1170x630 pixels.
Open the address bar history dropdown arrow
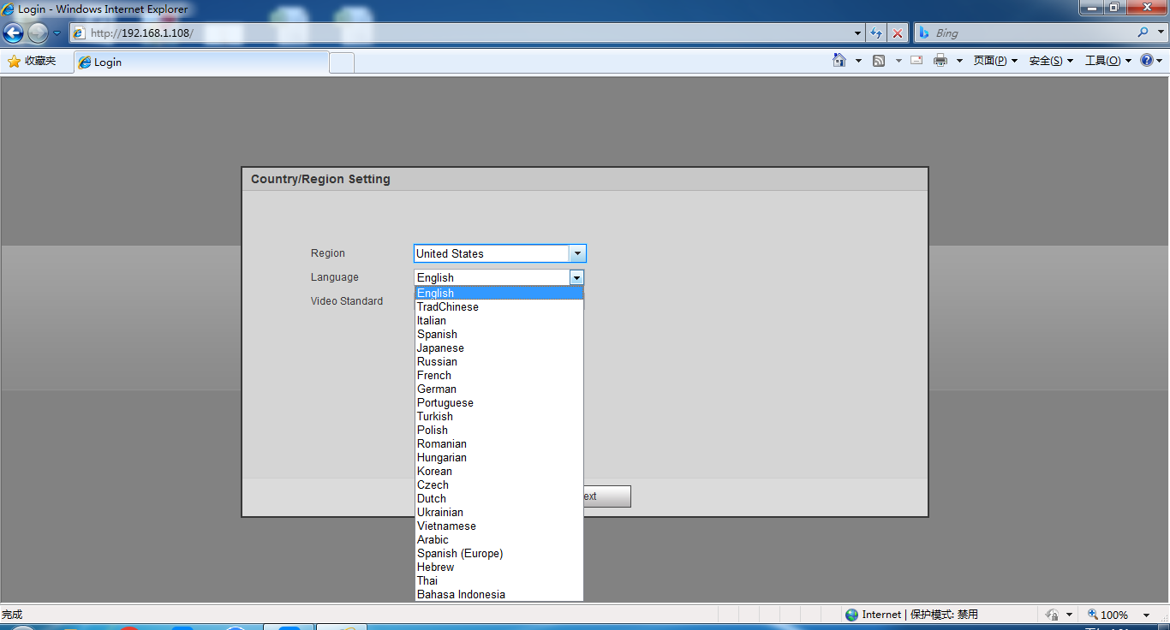[858, 33]
